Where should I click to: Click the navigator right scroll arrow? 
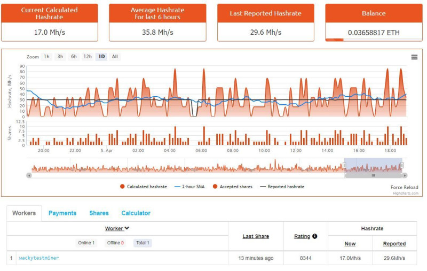point(405,175)
